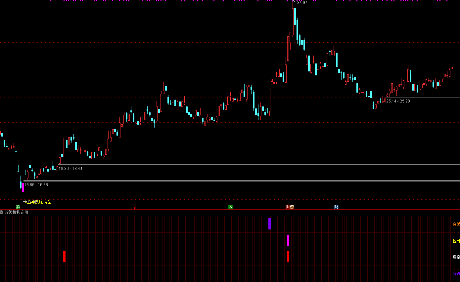Select the white 逼空 indicator label
This screenshot has width=460, height=282.
click(456, 257)
